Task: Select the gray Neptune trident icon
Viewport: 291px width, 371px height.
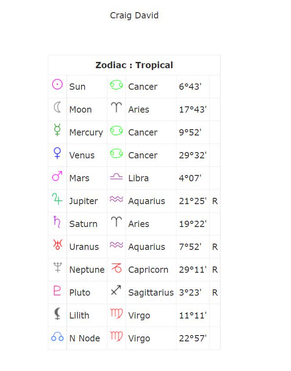Action: tap(57, 267)
